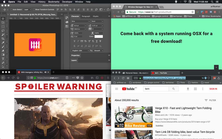Viewport: 222px width, 139px height.
Task: Select the Rectangular Marquee tool
Action: 3,27
